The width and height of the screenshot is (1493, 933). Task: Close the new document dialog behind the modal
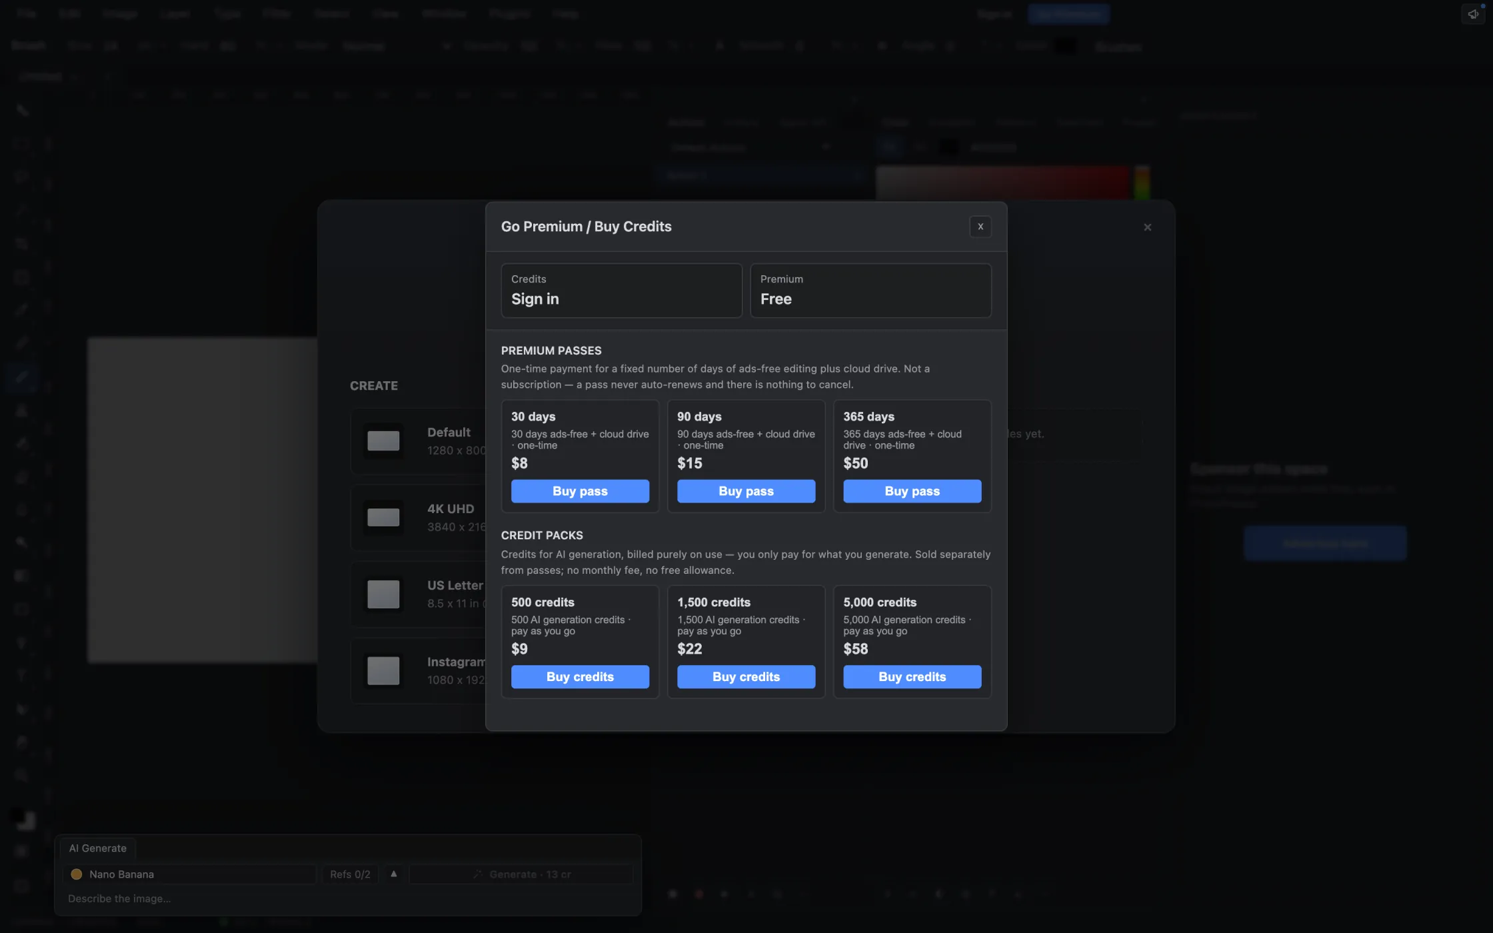[1147, 227]
